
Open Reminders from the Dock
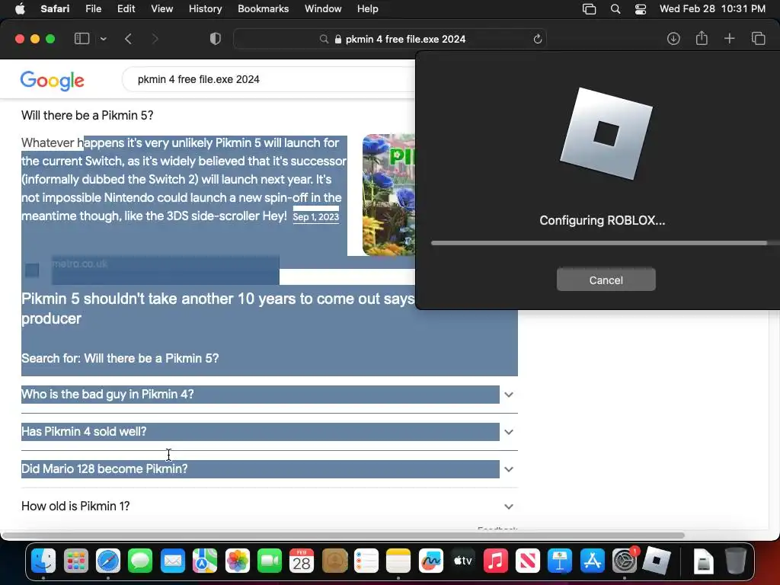pyautogui.click(x=366, y=561)
